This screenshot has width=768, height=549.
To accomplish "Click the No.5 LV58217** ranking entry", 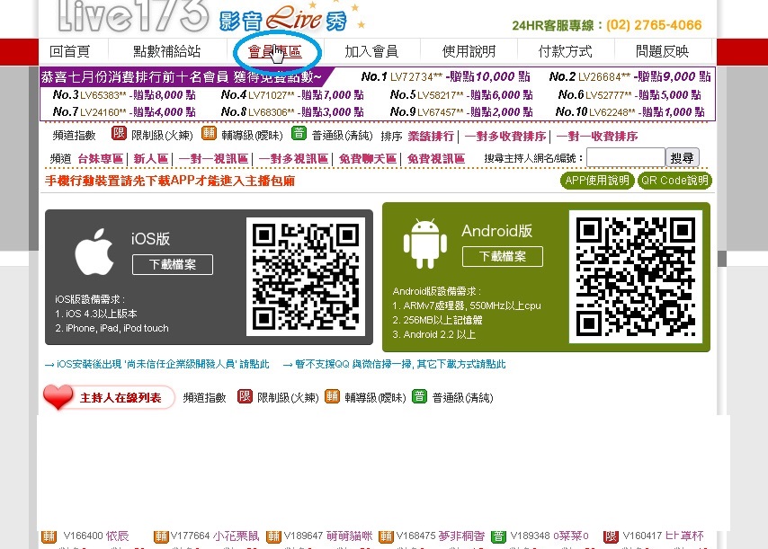I will tap(461, 95).
